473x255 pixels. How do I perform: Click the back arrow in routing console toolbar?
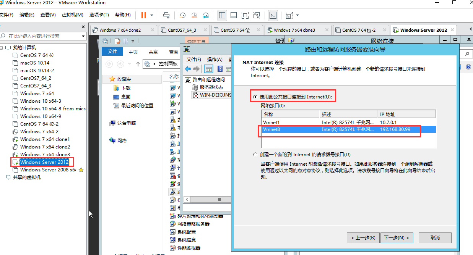pos(188,69)
